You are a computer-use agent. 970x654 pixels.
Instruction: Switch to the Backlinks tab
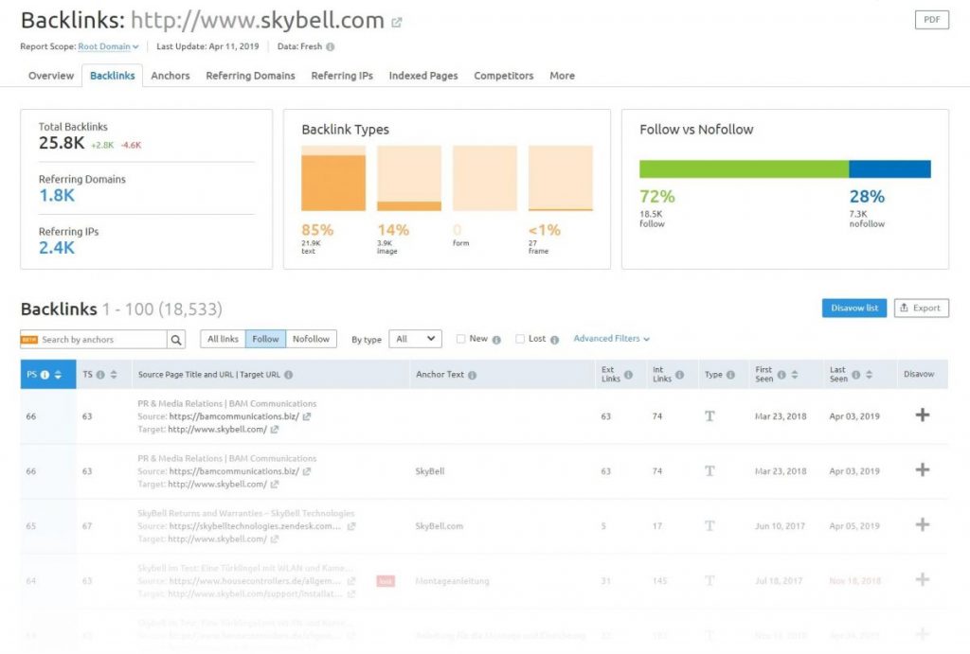pyautogui.click(x=113, y=76)
